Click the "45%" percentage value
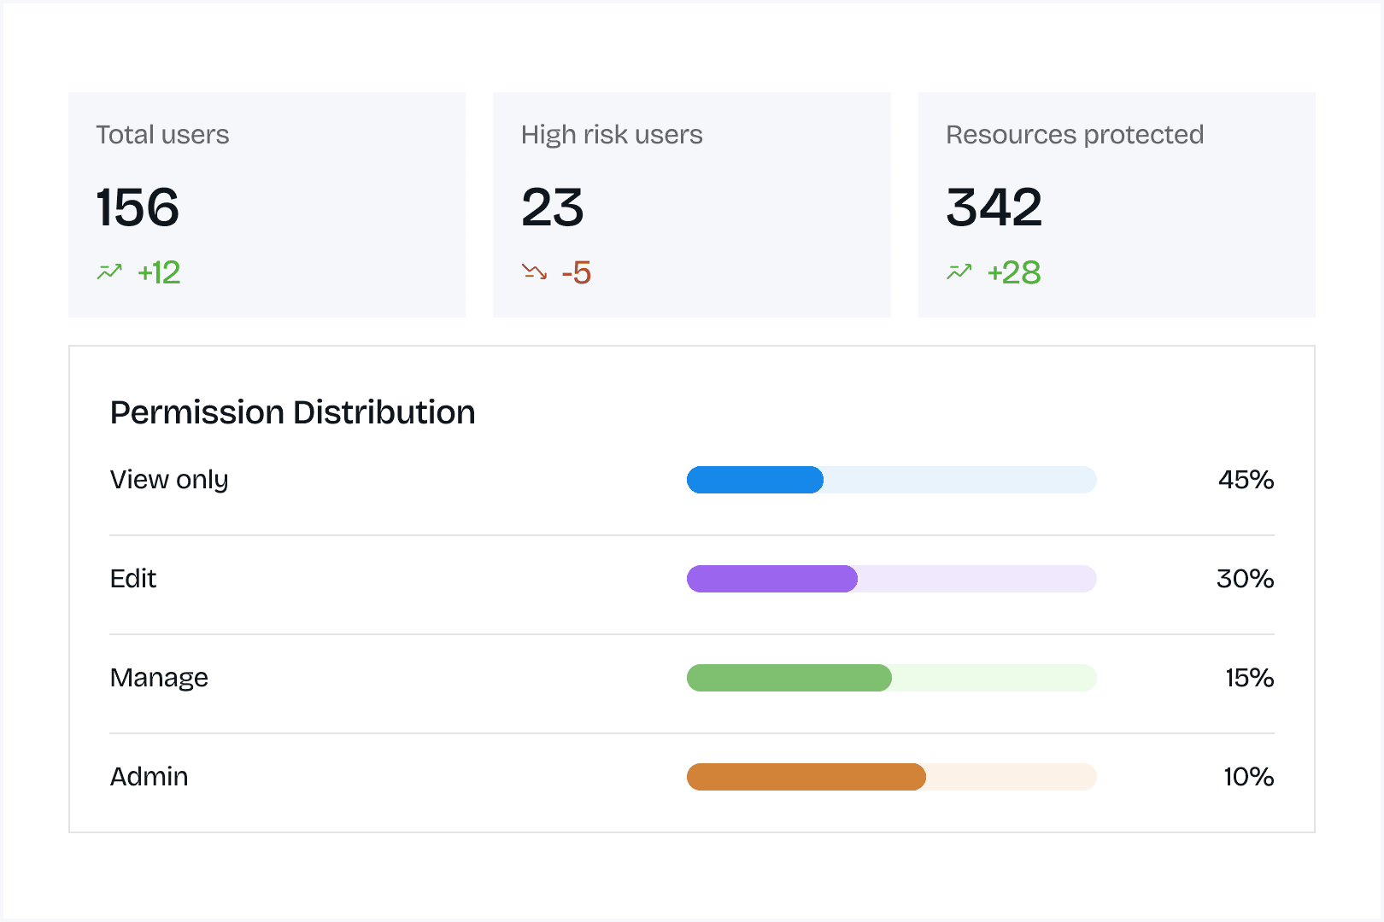This screenshot has height=922, width=1384. (1246, 480)
